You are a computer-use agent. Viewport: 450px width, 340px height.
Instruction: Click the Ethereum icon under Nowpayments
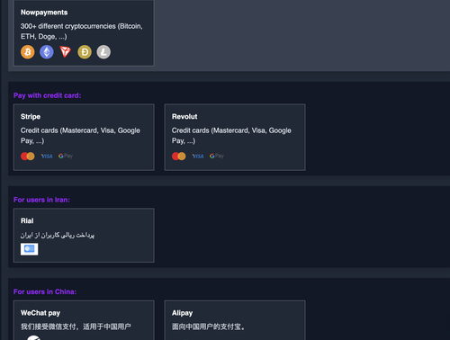point(47,52)
